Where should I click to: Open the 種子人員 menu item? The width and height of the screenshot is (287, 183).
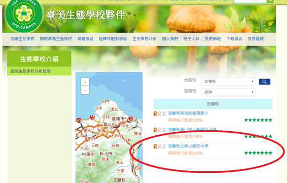191,39
